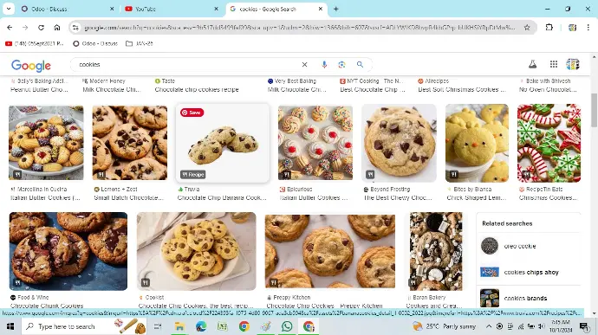View site information for google.com
598x335 pixels.
[x=75, y=28]
